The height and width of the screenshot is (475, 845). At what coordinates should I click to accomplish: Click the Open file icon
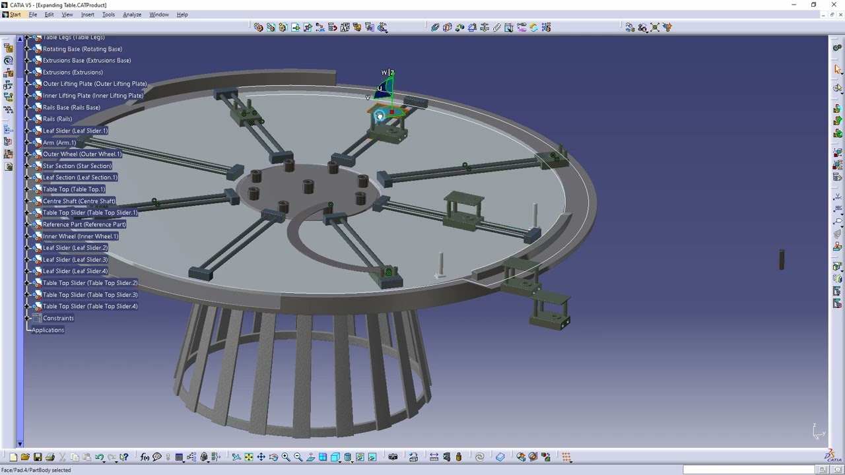[25, 457]
